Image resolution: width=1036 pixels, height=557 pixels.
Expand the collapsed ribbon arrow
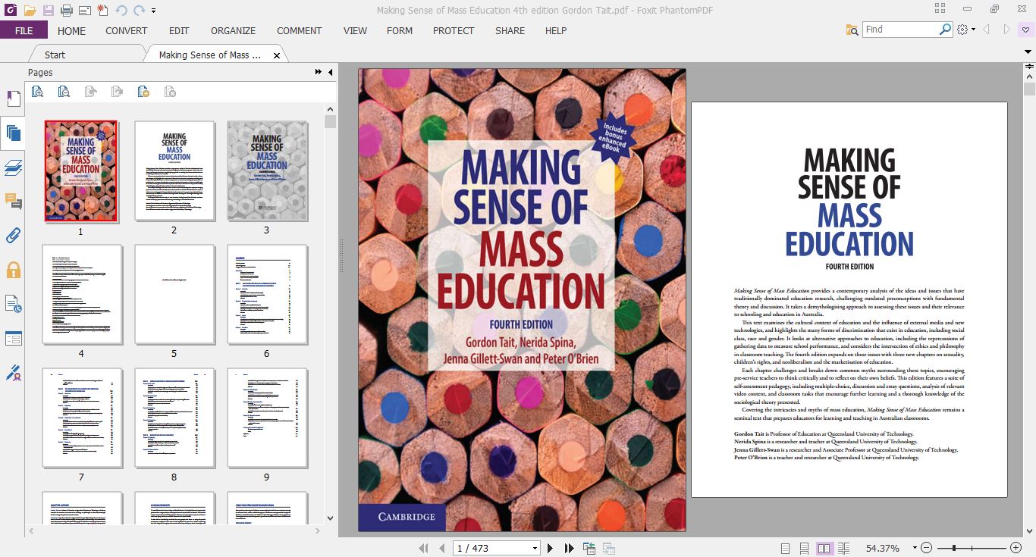point(1029,52)
